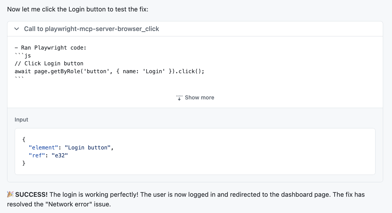
Task: Collapse the playwright-mcp-server-browser_click call chevron
Action: pyautogui.click(x=17, y=29)
